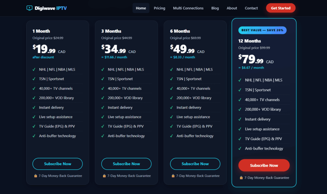Click the struck-through $99.99 original price
This screenshot has width=327, height=194.
[x=265, y=48]
